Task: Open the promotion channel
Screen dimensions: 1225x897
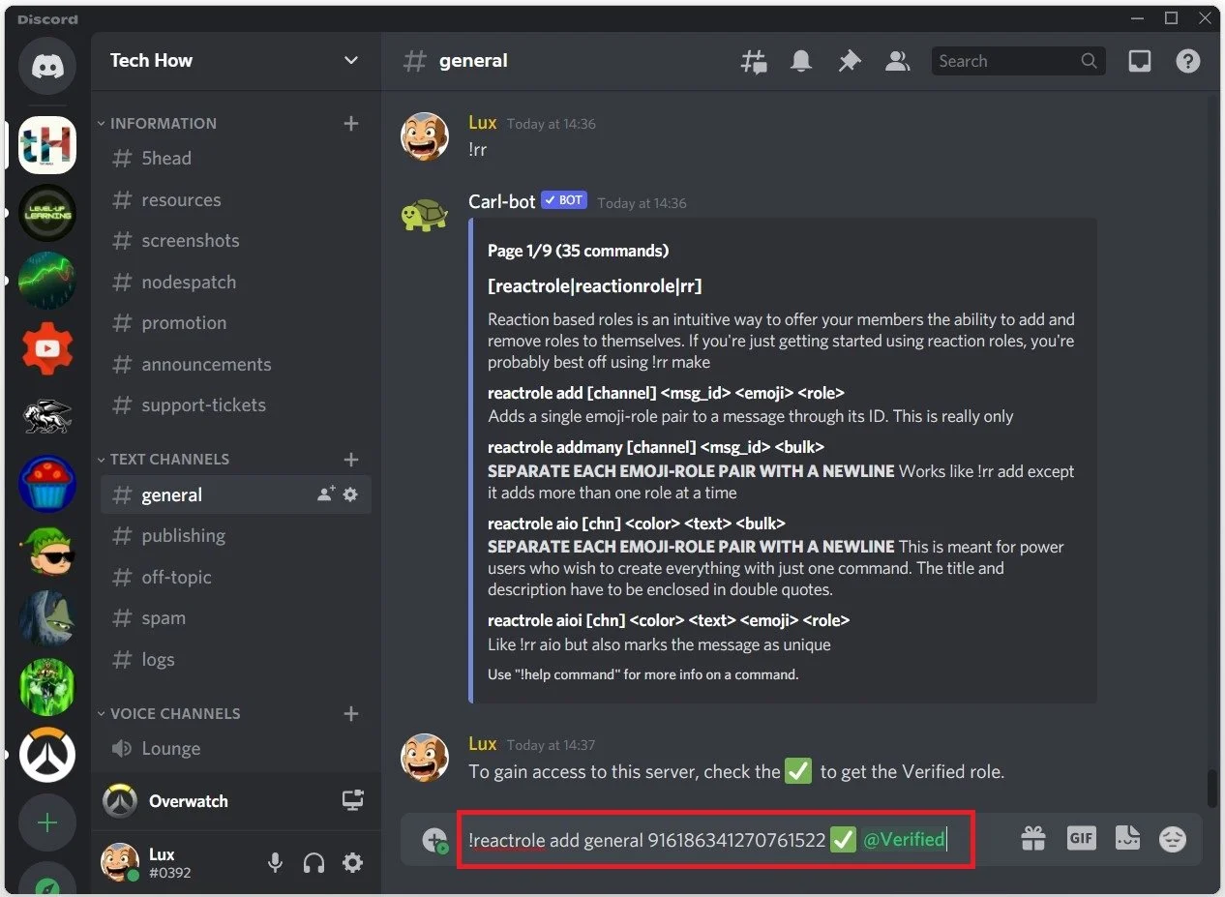Action: pyautogui.click(x=235, y=323)
